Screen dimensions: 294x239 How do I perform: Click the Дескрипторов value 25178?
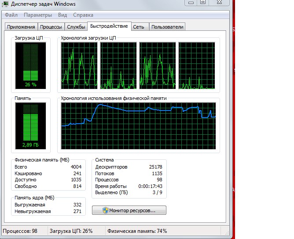tap(156, 167)
